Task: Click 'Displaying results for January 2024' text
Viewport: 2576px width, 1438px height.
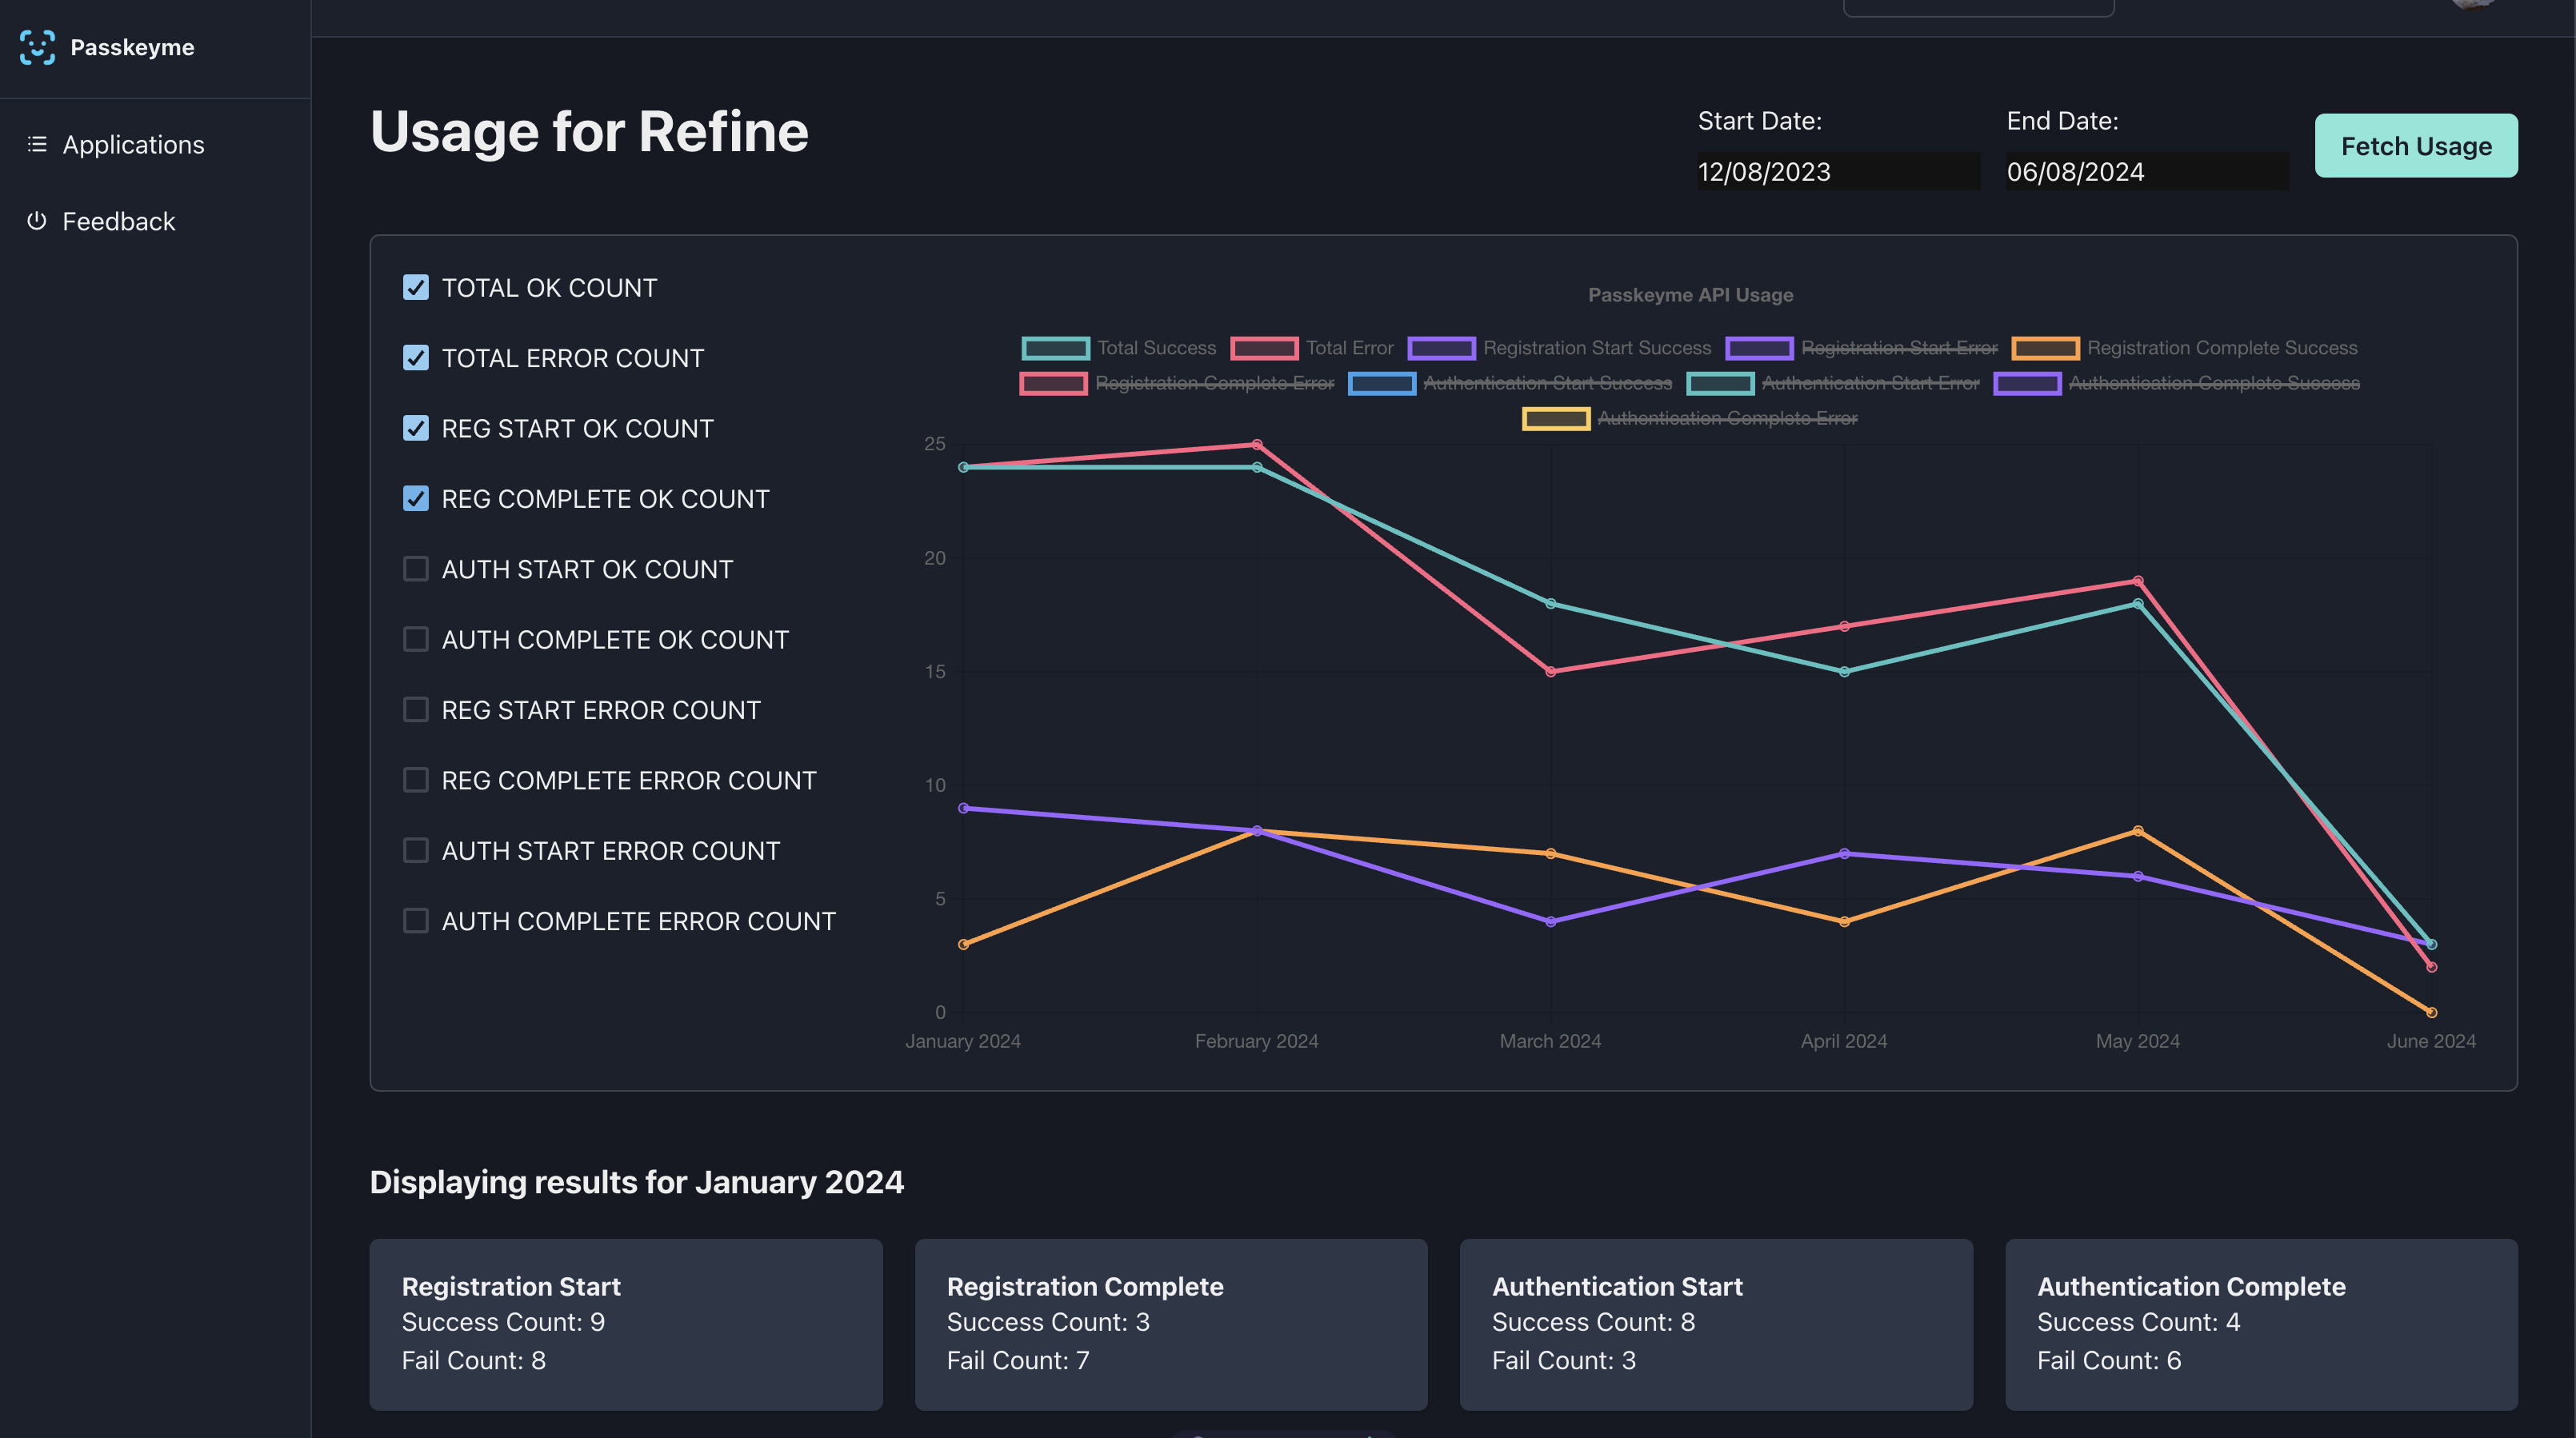Action: click(637, 1182)
